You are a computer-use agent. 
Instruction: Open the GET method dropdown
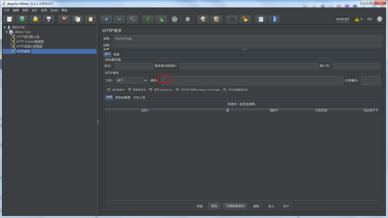(x=132, y=80)
